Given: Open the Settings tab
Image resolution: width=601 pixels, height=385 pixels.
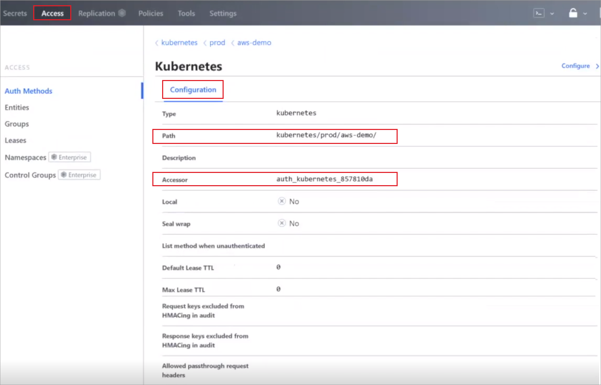Looking at the screenshot, I should coord(223,13).
